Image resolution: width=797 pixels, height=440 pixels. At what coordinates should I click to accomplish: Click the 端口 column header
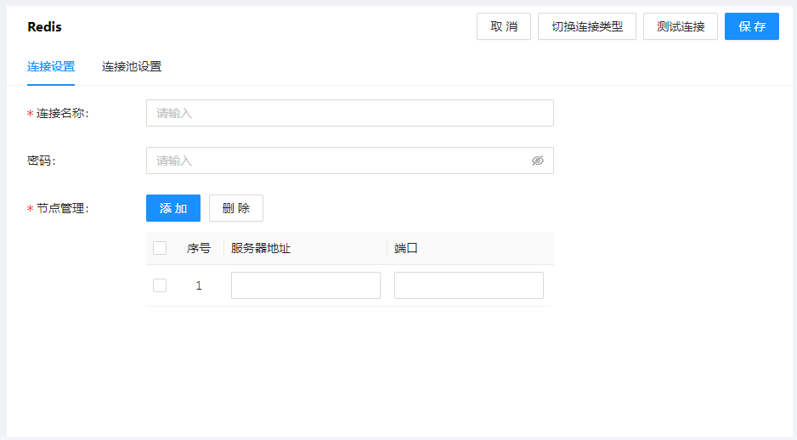406,248
